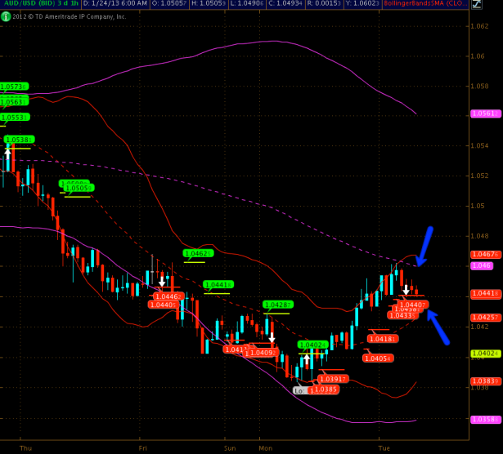Click the Fri date marker on time axis
This screenshot has width=503, height=454.
pos(143,447)
